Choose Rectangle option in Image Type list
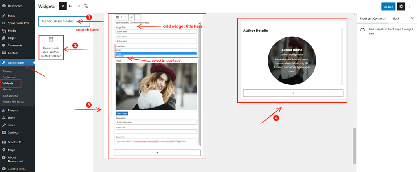 156,56
